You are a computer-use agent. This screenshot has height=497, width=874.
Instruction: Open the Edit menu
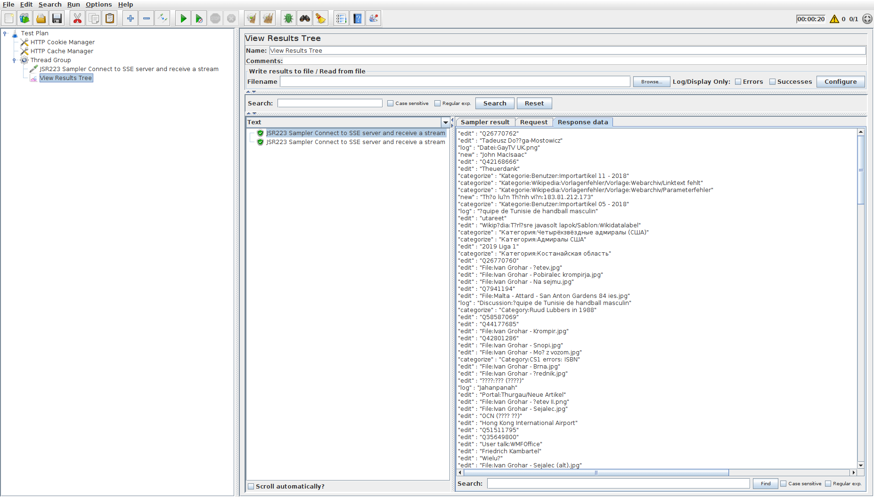click(x=26, y=4)
